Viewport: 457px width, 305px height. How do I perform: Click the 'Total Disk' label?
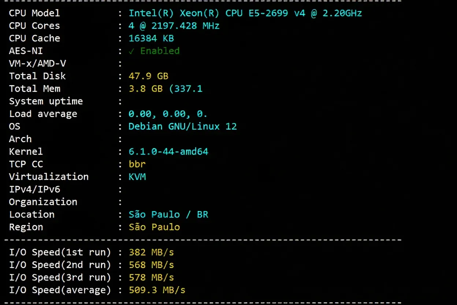37,76
